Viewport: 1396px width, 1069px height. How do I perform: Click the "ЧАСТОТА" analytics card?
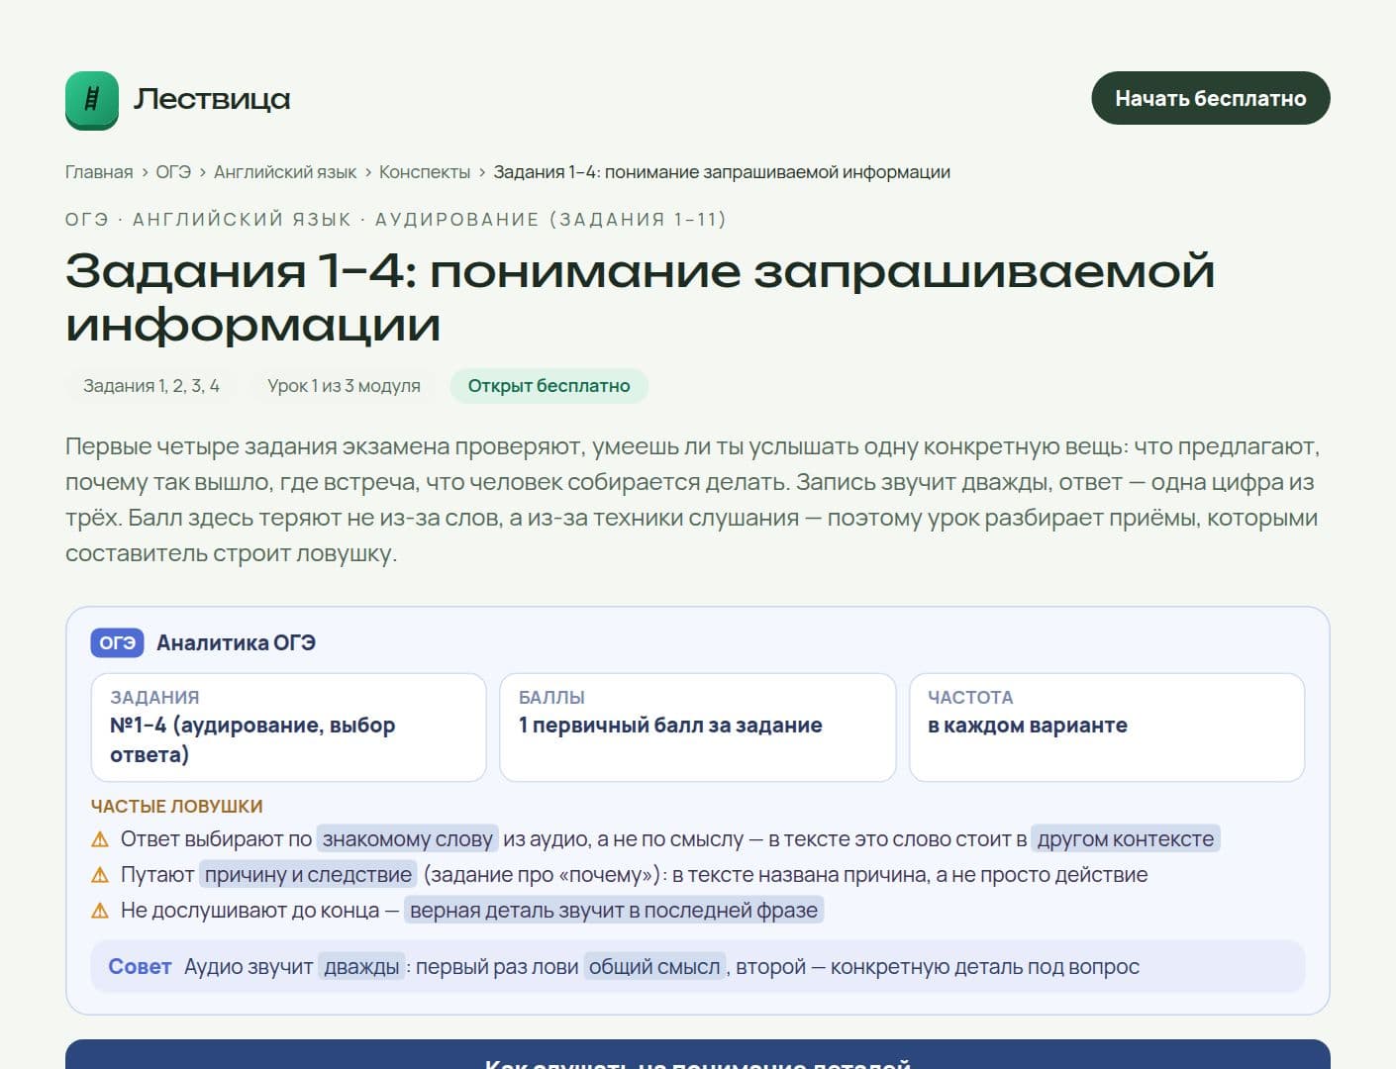tap(1107, 728)
